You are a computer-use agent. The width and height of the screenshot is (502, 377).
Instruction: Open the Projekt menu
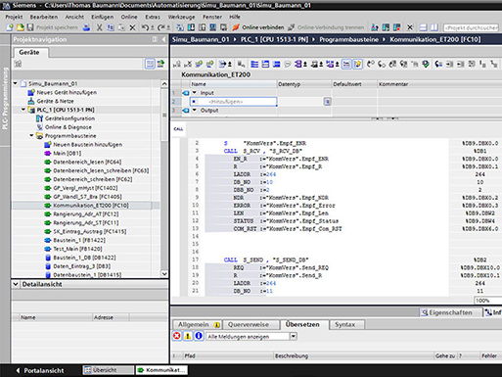click(x=14, y=17)
